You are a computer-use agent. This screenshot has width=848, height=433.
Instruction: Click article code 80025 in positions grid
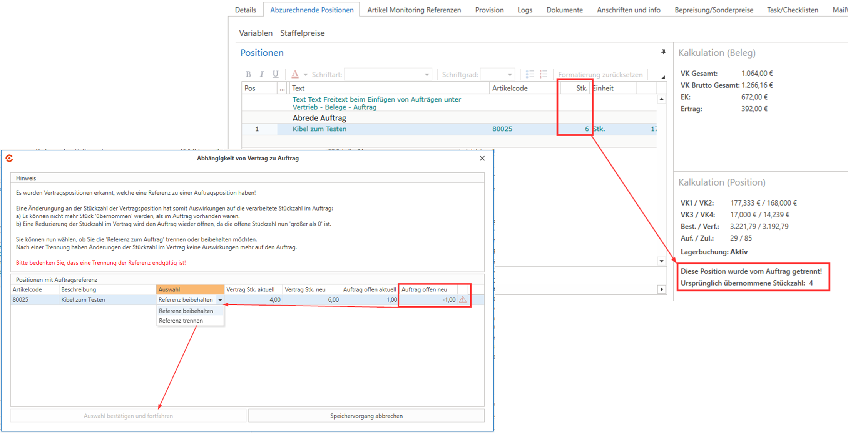(502, 129)
